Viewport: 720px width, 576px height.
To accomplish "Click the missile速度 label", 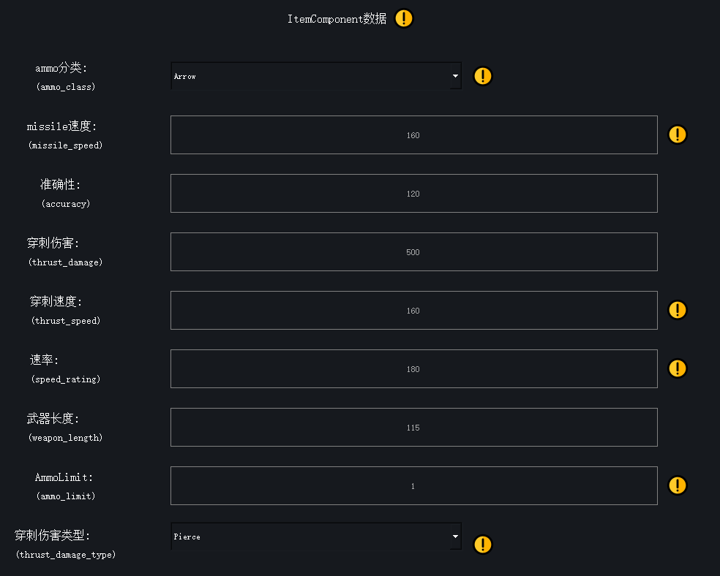I will [x=61, y=126].
